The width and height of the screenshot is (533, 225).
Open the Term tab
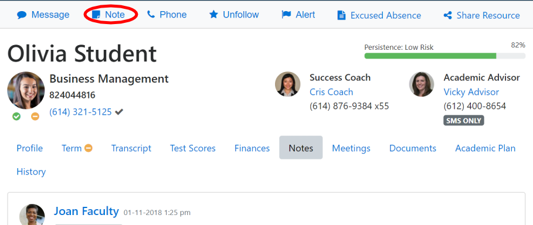tap(77, 148)
